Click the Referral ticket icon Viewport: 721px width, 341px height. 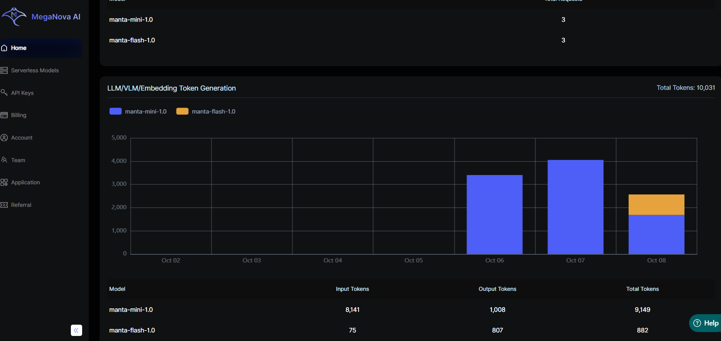pyautogui.click(x=4, y=205)
